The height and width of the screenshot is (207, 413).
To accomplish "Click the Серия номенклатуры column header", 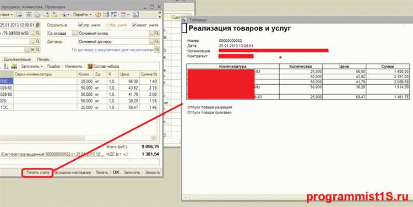I will [x=45, y=74].
